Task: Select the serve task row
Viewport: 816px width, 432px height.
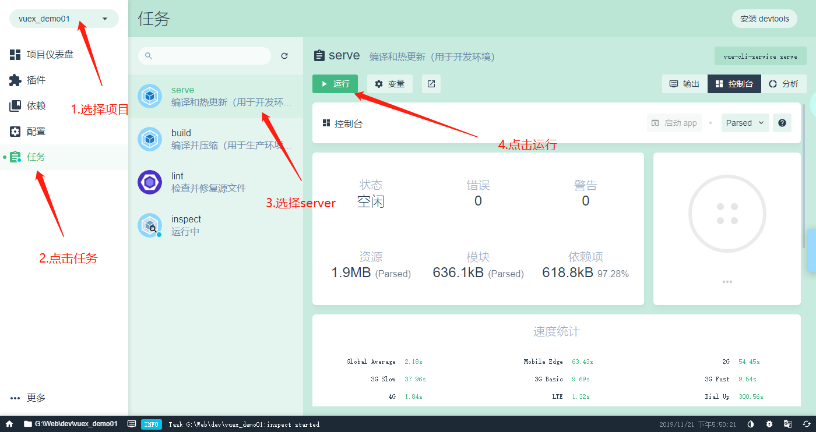Action: click(x=216, y=96)
